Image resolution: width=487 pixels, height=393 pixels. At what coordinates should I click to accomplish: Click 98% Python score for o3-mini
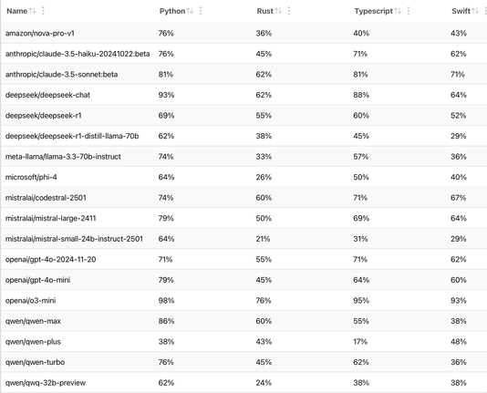click(166, 301)
